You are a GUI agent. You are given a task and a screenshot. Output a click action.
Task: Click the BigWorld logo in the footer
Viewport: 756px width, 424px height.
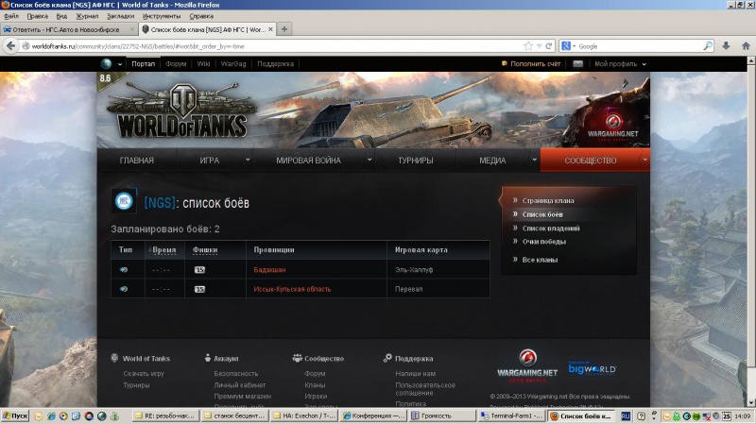click(592, 368)
